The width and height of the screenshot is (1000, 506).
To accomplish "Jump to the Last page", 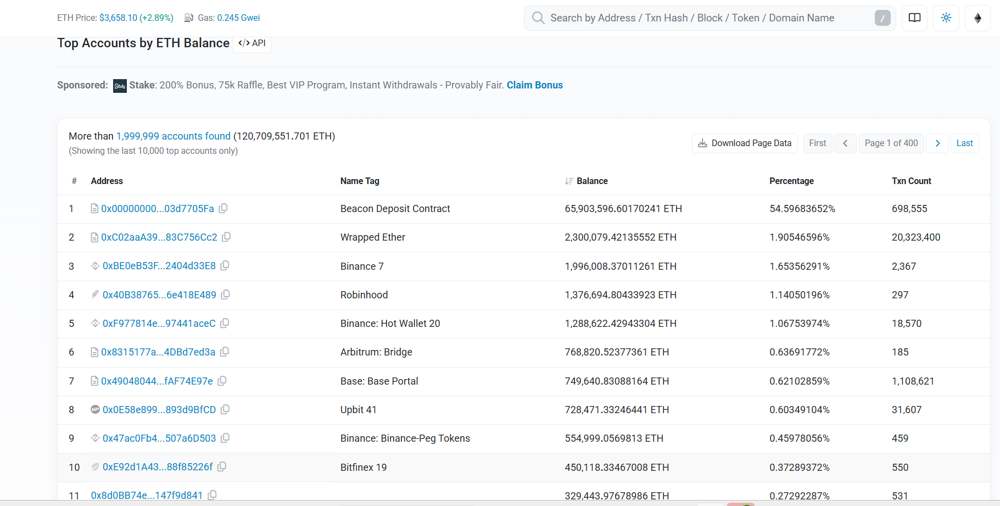I will [964, 143].
